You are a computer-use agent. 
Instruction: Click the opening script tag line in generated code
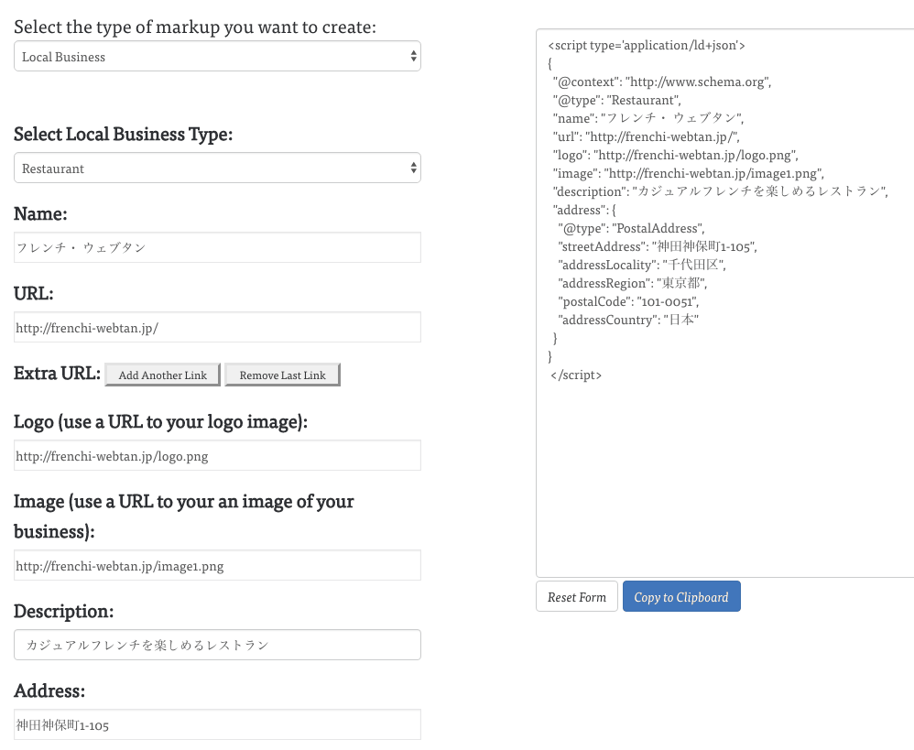647,45
